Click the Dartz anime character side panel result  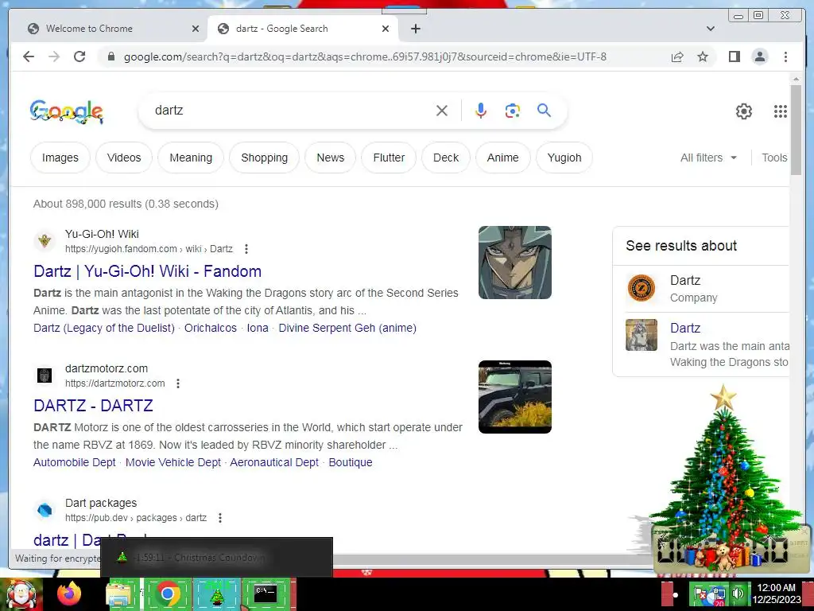pyautogui.click(x=701, y=344)
